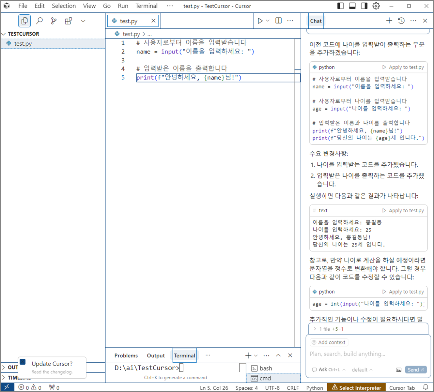The width and height of the screenshot is (434, 392).
Task: Change language mode Python
Action: coord(315,388)
